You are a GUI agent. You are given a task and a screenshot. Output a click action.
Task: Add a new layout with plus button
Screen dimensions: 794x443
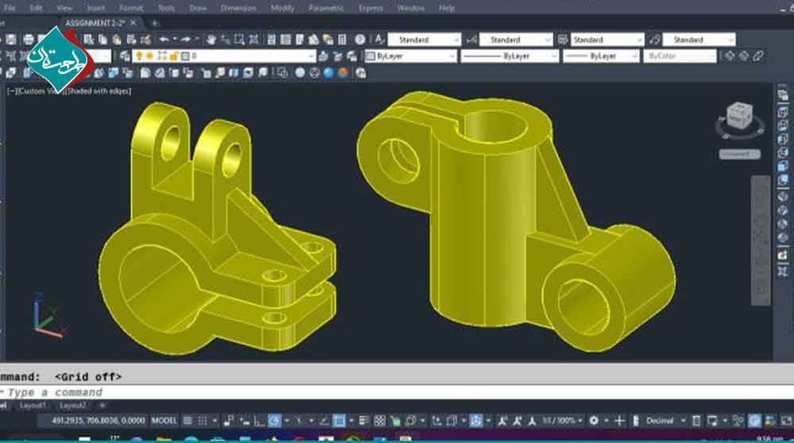(102, 406)
